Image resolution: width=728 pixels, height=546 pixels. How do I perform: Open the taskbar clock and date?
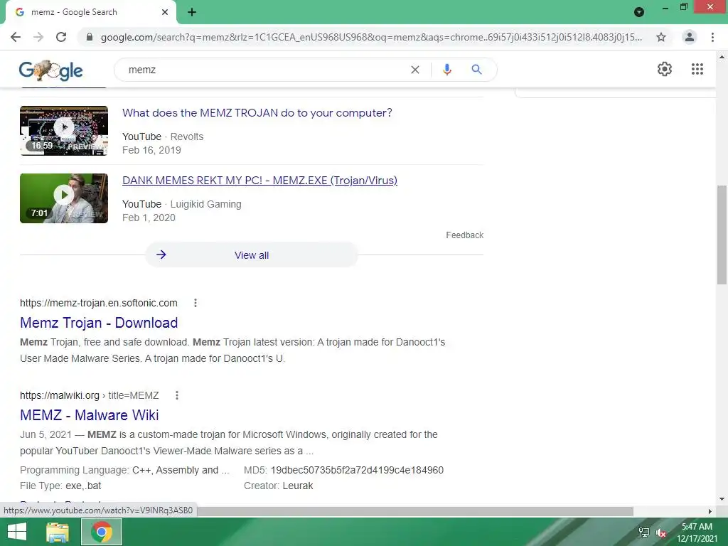[x=697, y=532]
